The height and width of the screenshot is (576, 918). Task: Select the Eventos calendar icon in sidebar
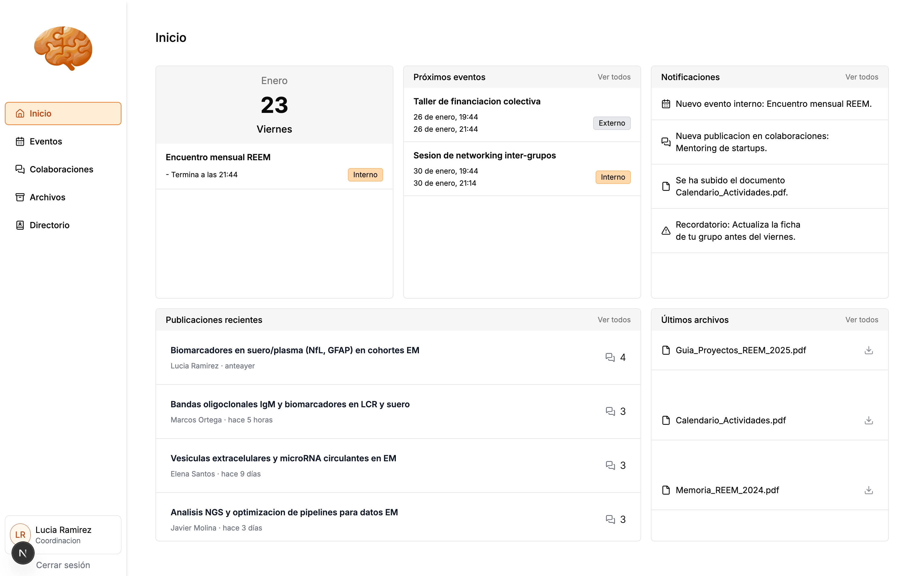(x=20, y=141)
